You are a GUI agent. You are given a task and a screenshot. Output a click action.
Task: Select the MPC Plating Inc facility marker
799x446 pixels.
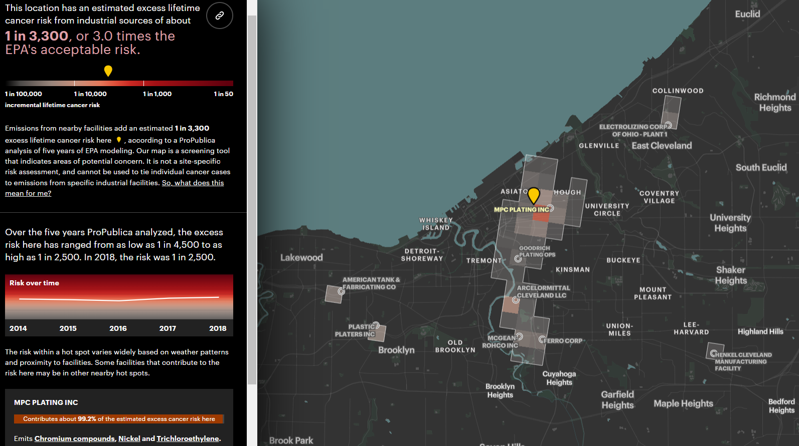coord(550,208)
